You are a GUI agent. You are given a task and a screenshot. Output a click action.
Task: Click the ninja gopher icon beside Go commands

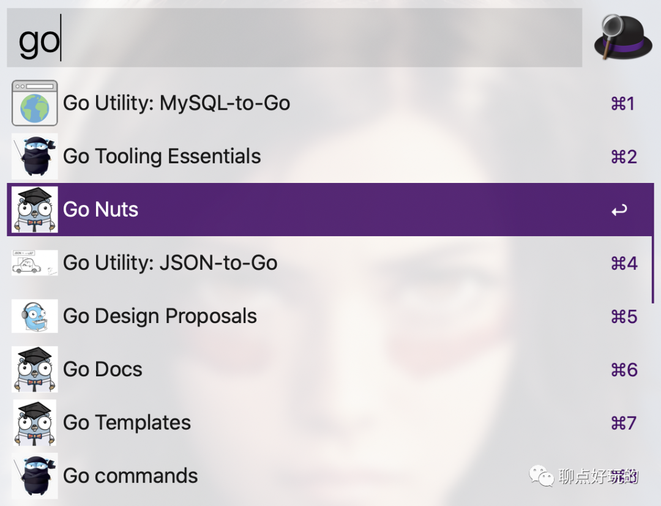34,475
